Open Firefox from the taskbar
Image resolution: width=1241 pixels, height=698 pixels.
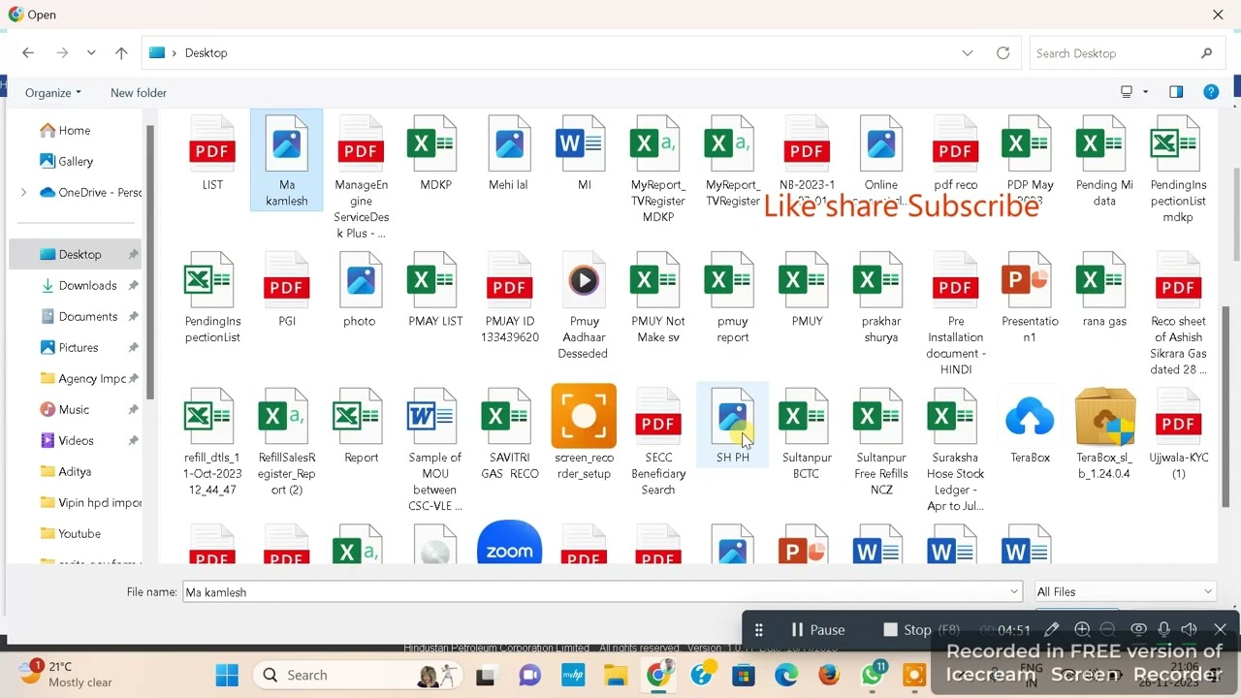click(829, 675)
